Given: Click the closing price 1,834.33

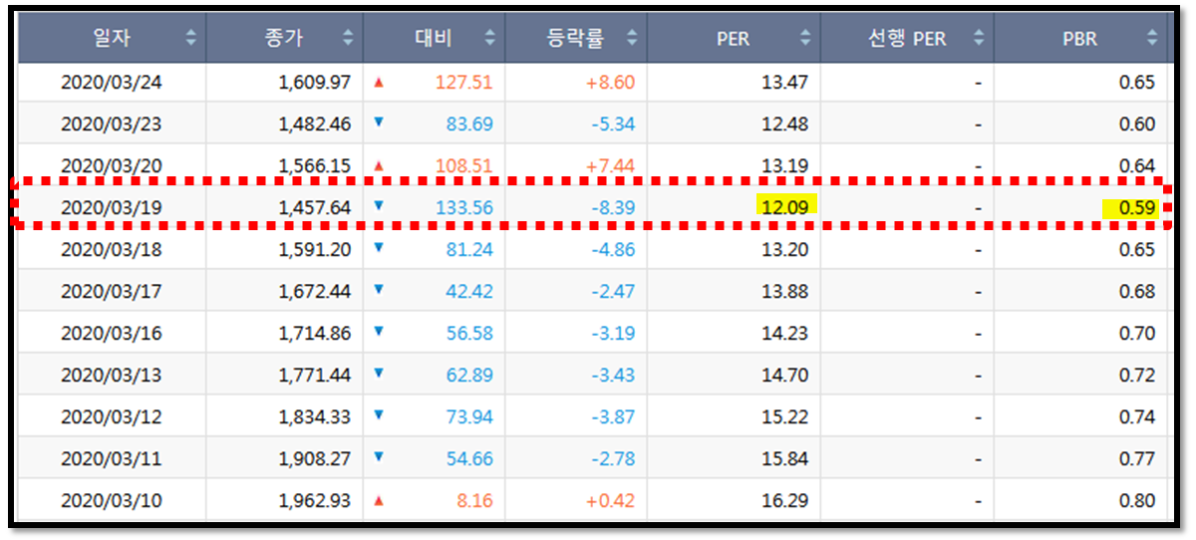Looking at the screenshot, I should point(315,417).
